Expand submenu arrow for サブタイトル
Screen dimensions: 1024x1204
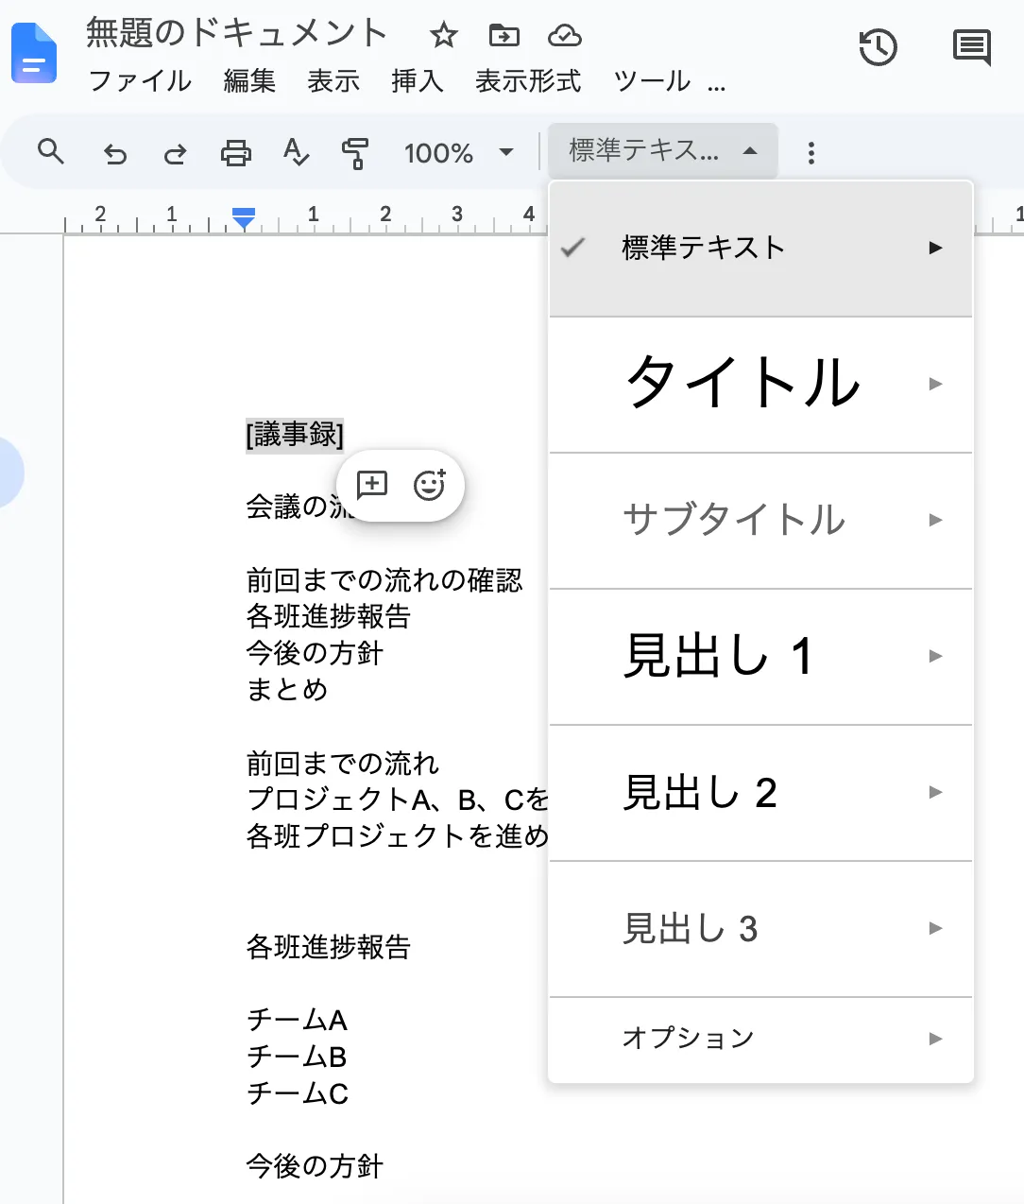click(935, 520)
